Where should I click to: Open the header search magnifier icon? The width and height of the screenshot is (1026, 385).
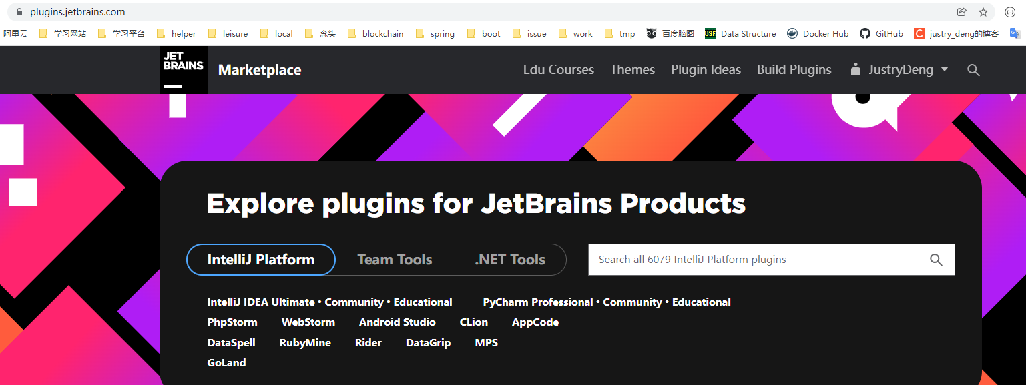tap(973, 70)
